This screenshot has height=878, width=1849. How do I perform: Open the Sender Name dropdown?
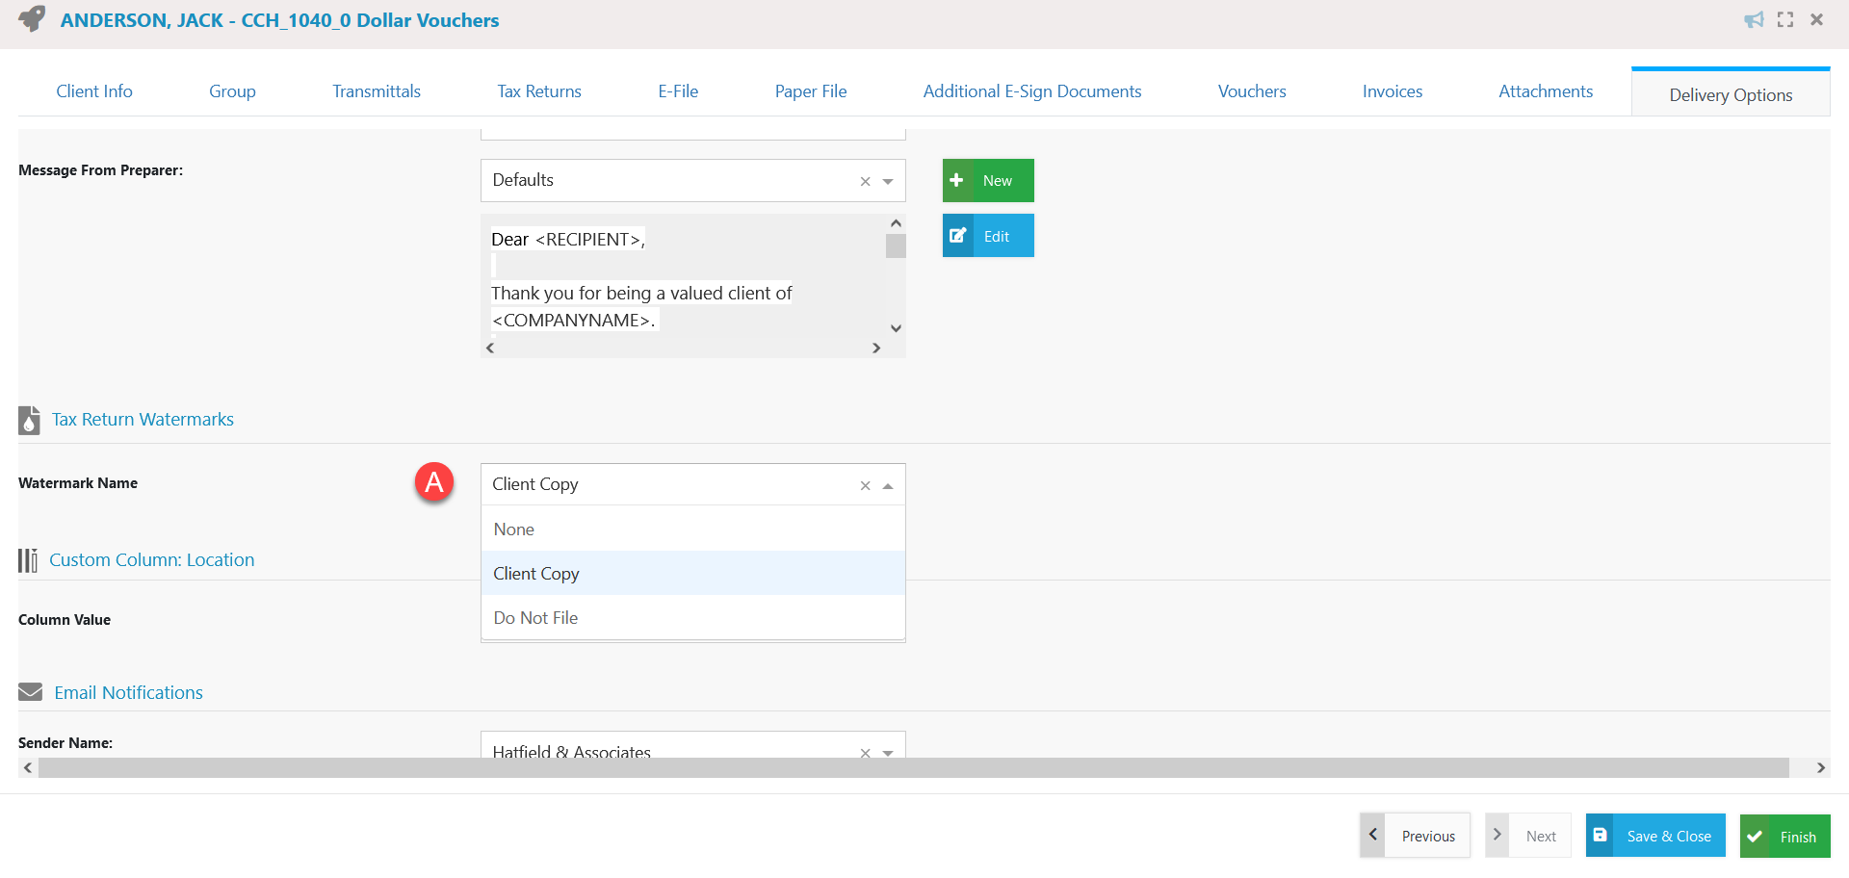pyautogui.click(x=887, y=753)
